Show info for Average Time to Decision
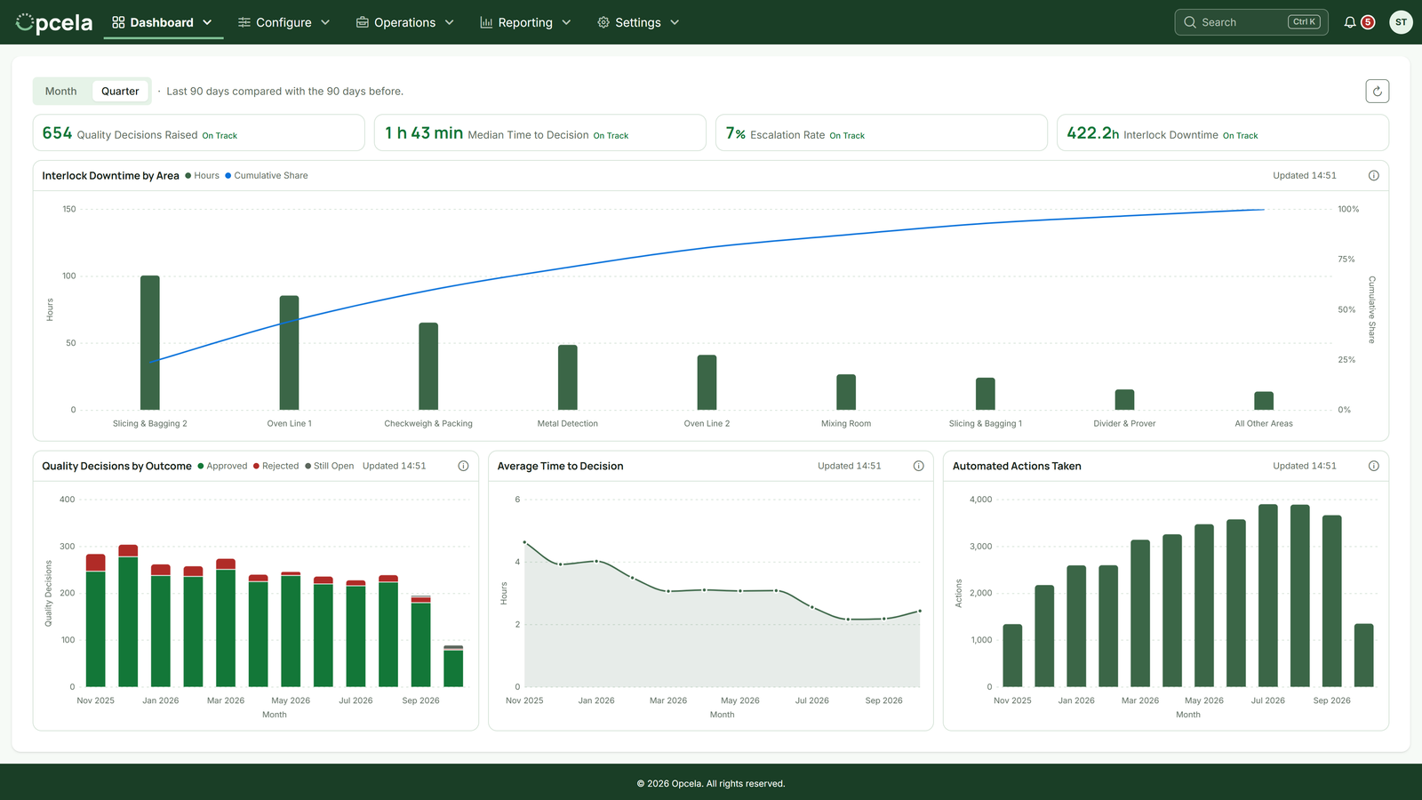The image size is (1422, 800). click(918, 466)
